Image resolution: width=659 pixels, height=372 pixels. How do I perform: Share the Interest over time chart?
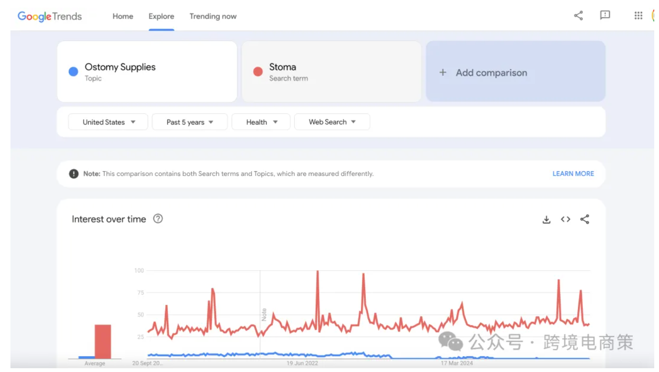[x=585, y=219]
